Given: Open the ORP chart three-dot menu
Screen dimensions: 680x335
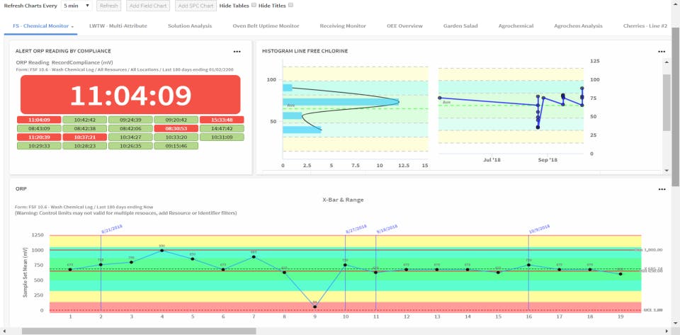Looking at the screenshot, I should (x=662, y=189).
